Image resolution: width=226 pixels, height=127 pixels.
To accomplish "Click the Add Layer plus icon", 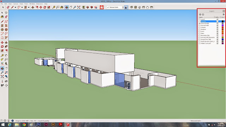I will click(x=200, y=14).
